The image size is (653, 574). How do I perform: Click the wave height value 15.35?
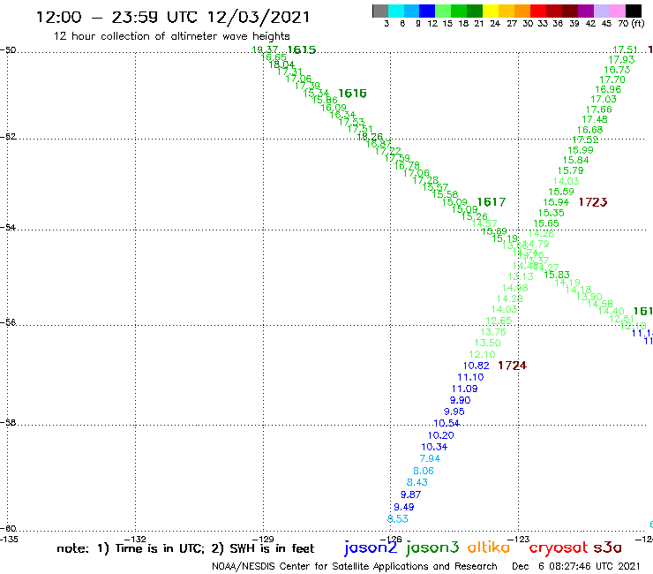click(551, 213)
